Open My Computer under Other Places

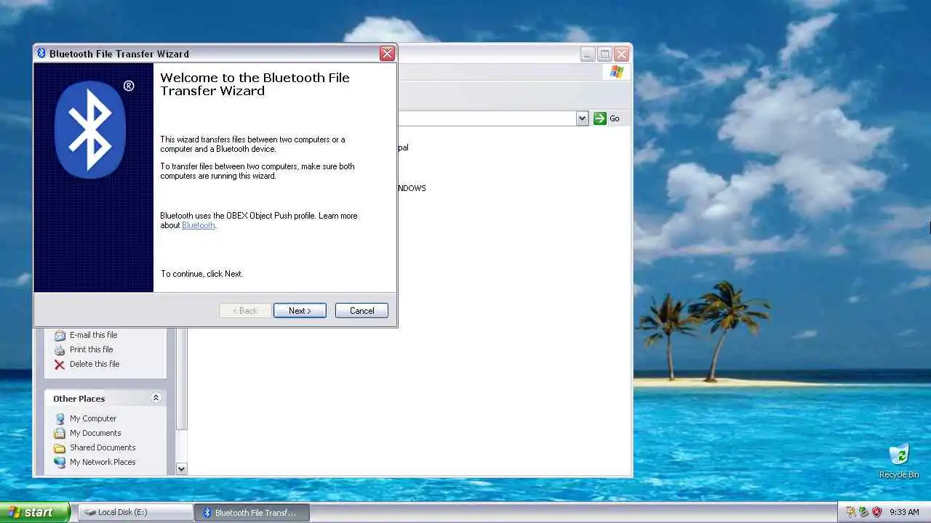pos(93,418)
